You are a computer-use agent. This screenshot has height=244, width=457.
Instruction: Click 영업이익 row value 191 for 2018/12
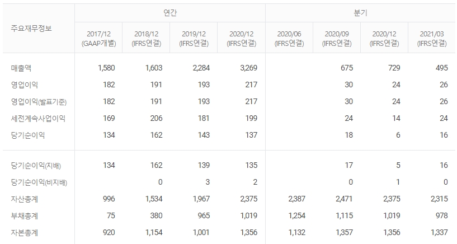[156, 85]
